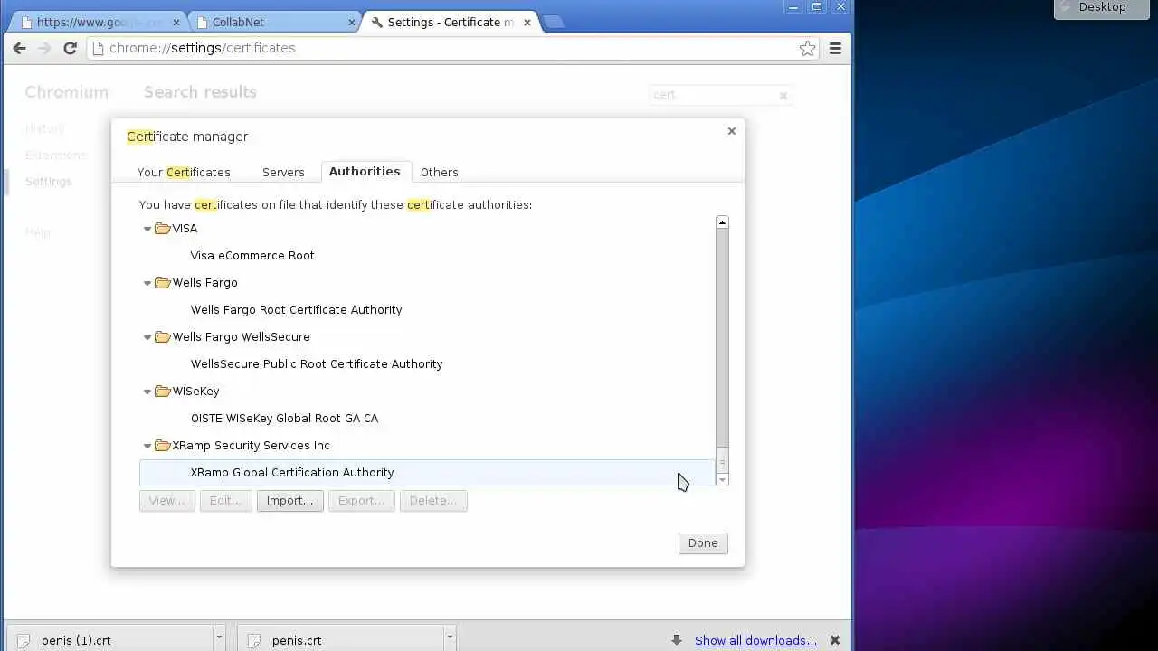Viewport: 1158px width, 651px height.
Task: Click the penis.crt download file icon
Action: pyautogui.click(x=255, y=640)
